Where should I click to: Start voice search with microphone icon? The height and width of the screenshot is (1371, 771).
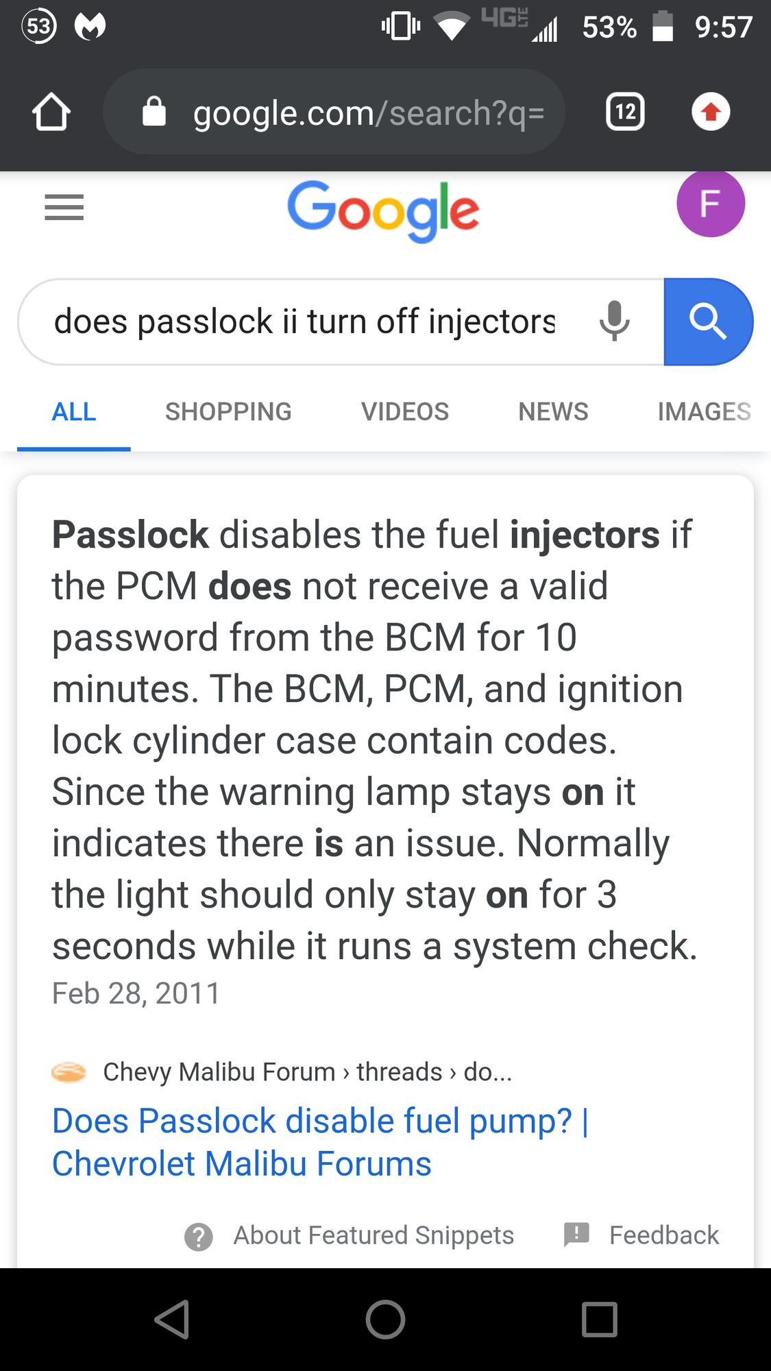tap(614, 321)
